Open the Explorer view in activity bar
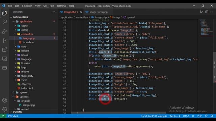216x121 pixels. pyautogui.click(x=4, y=13)
